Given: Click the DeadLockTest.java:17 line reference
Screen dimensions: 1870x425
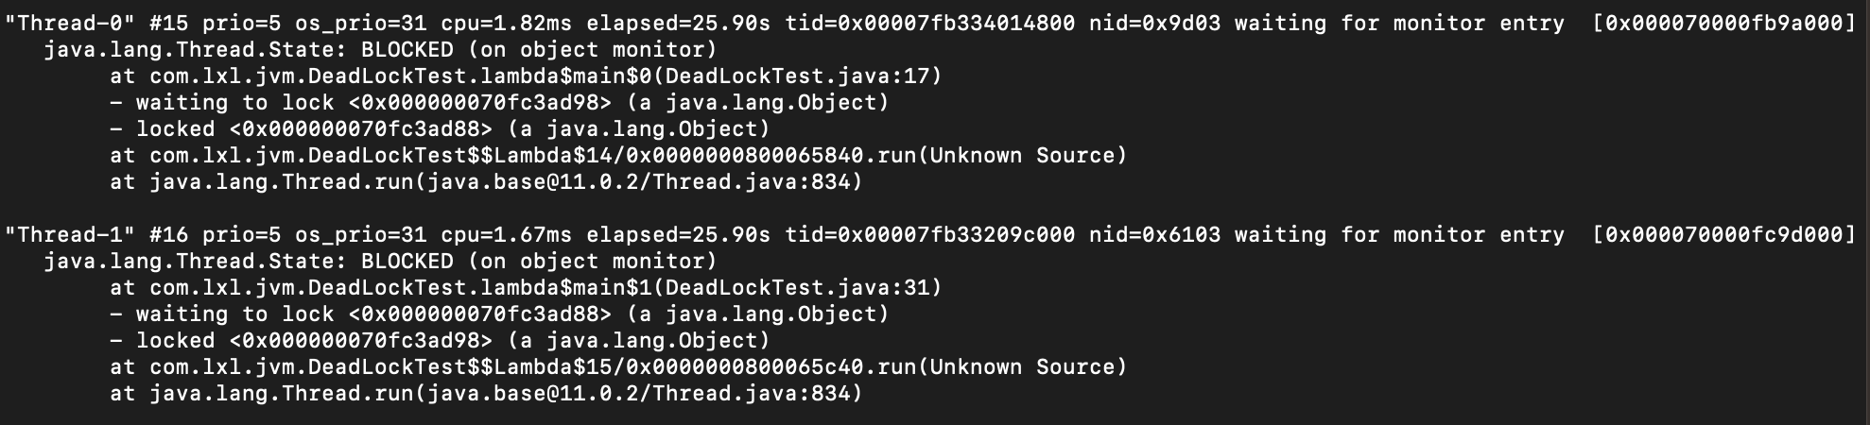Looking at the screenshot, I should tap(797, 76).
